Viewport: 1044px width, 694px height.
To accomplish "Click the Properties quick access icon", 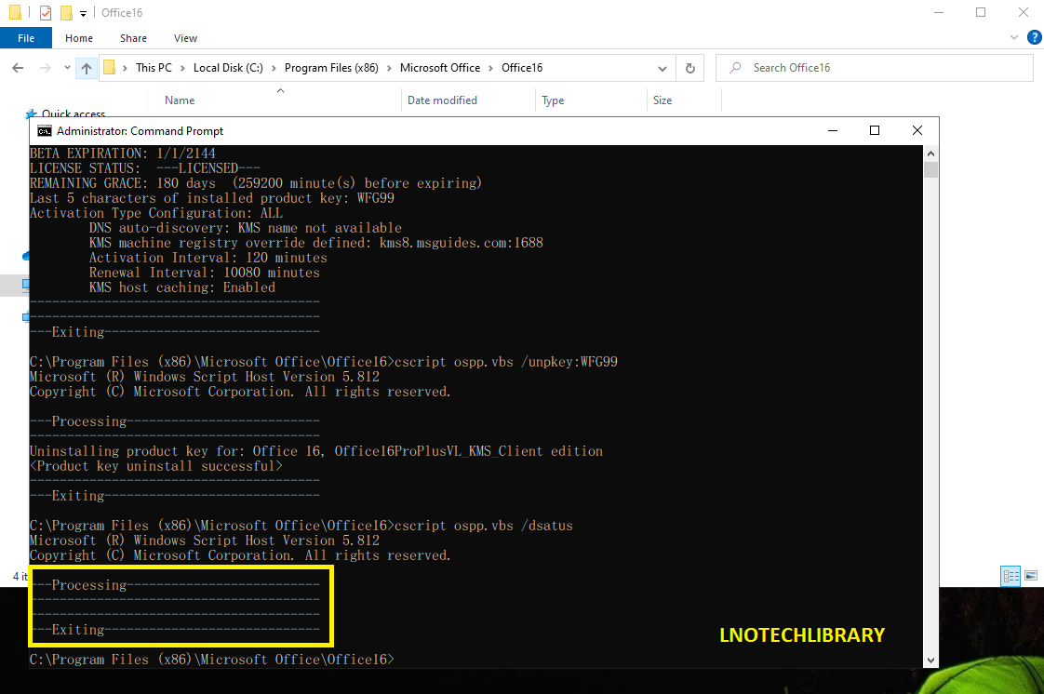I will [46, 13].
